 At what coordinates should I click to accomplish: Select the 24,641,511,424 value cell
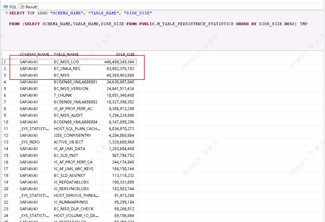point(119,88)
